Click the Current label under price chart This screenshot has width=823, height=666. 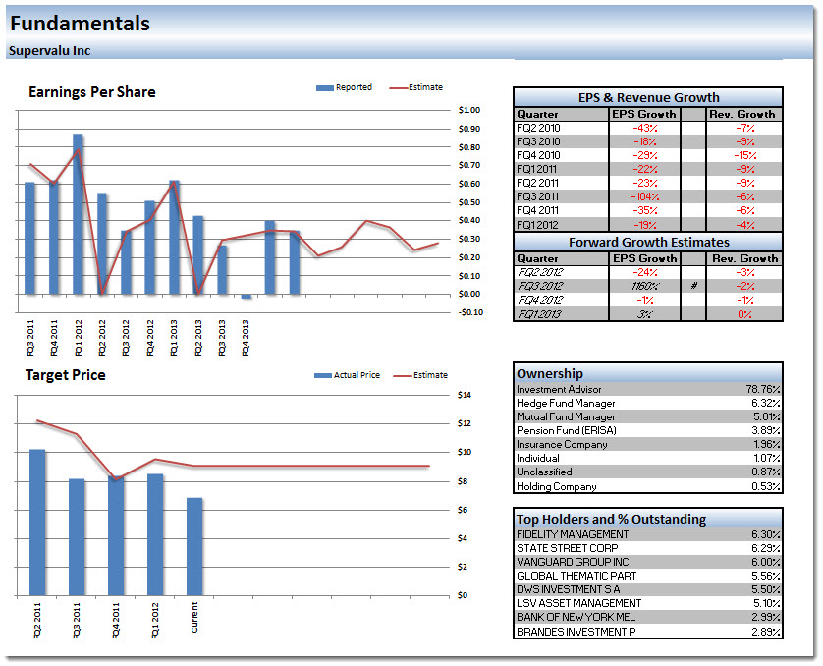194,617
